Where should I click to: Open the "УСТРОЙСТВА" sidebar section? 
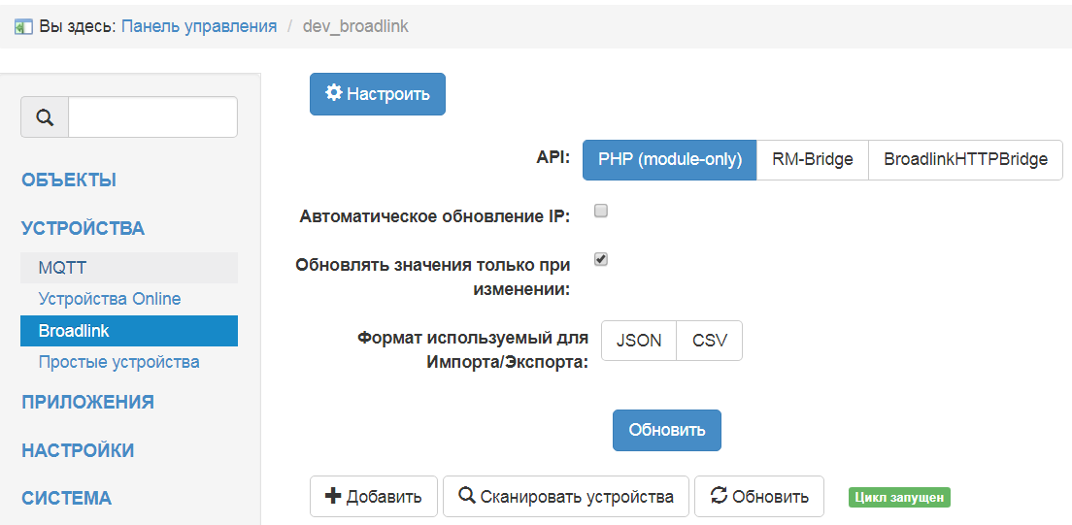coord(84,228)
